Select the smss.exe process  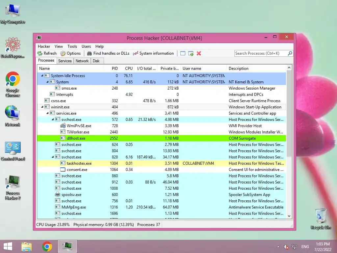(161, 88)
